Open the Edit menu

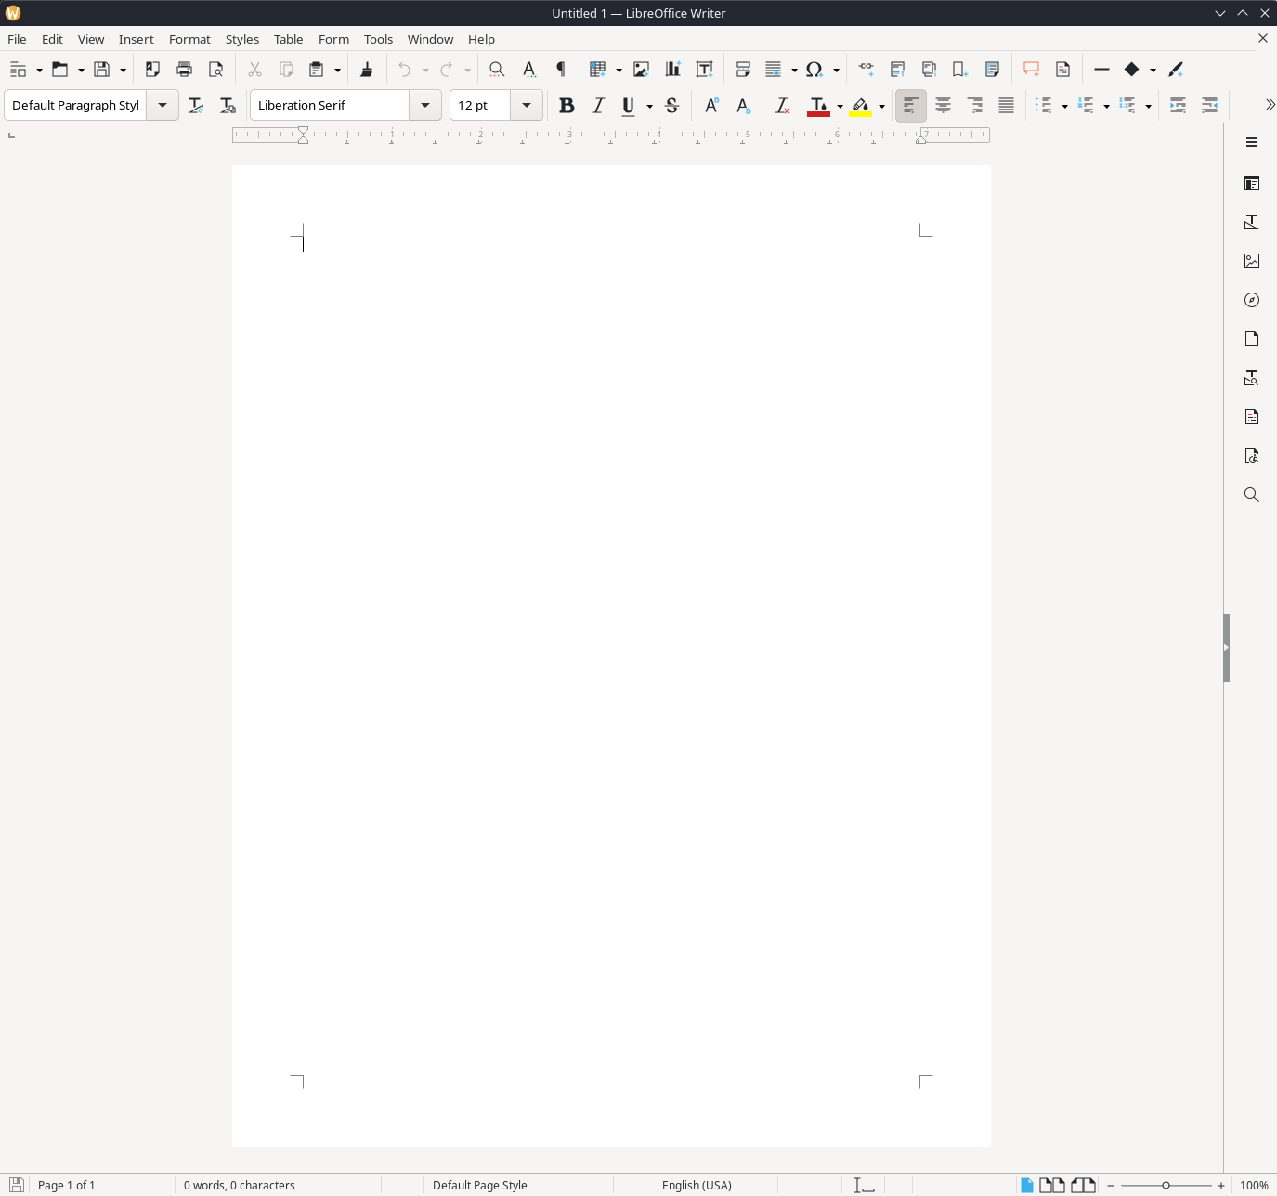pos(52,39)
